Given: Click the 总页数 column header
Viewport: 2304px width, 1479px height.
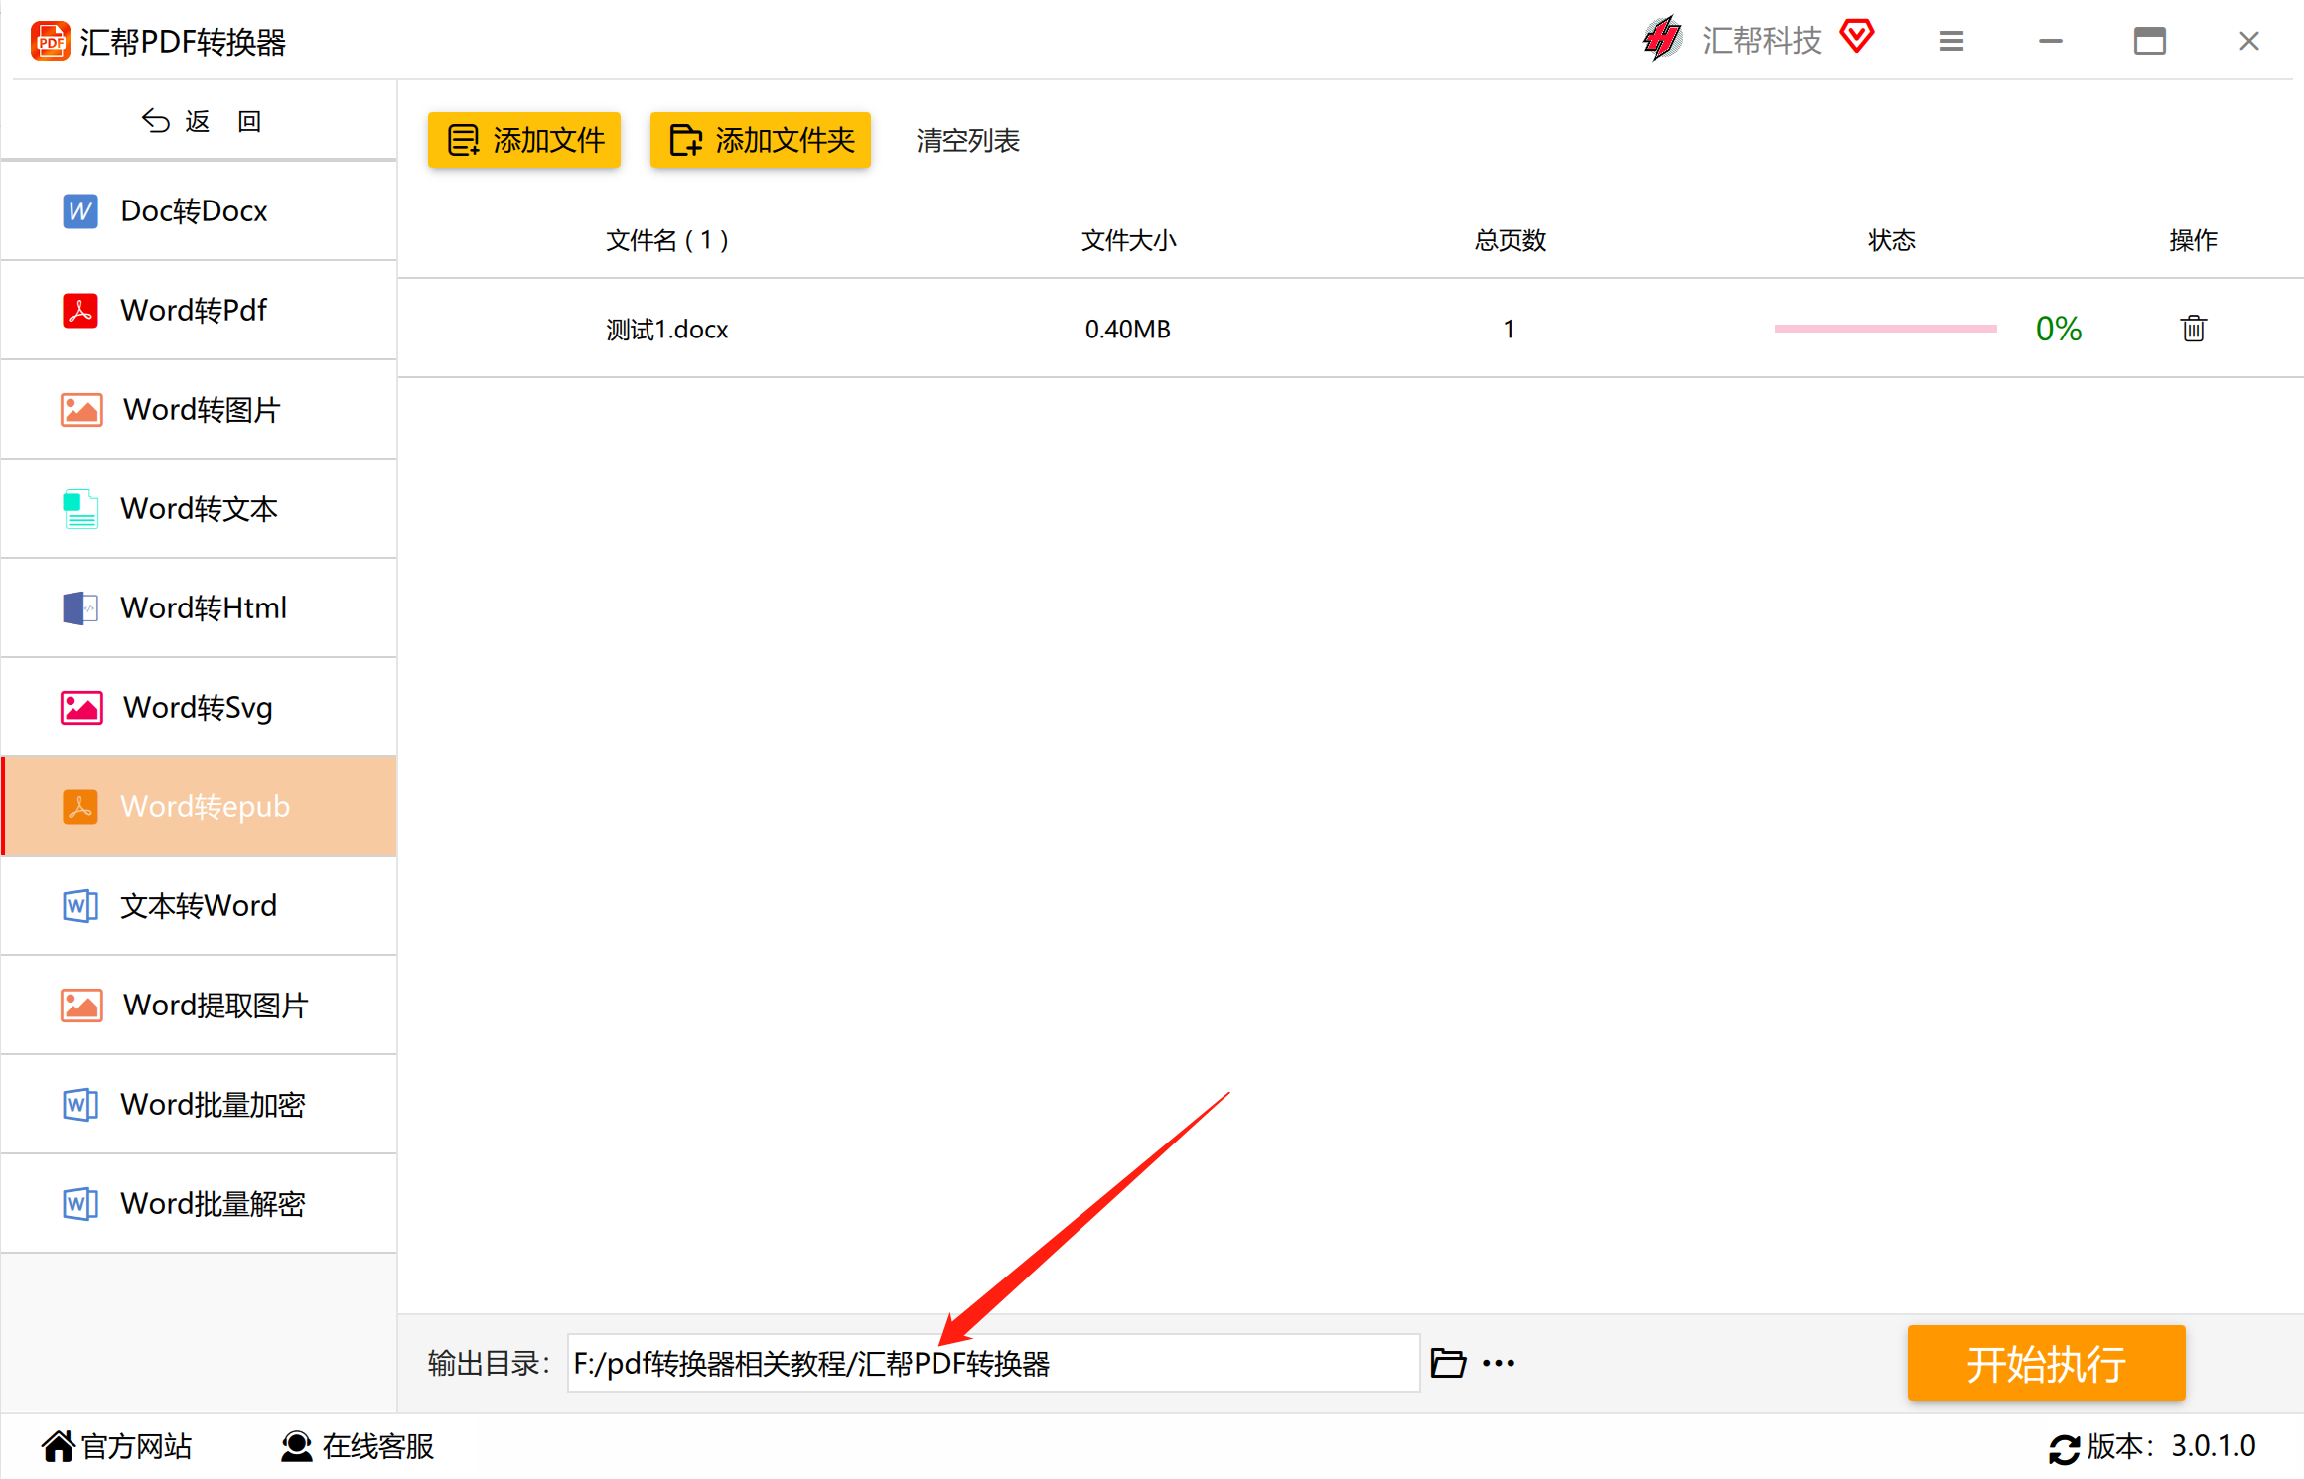Looking at the screenshot, I should [1511, 240].
